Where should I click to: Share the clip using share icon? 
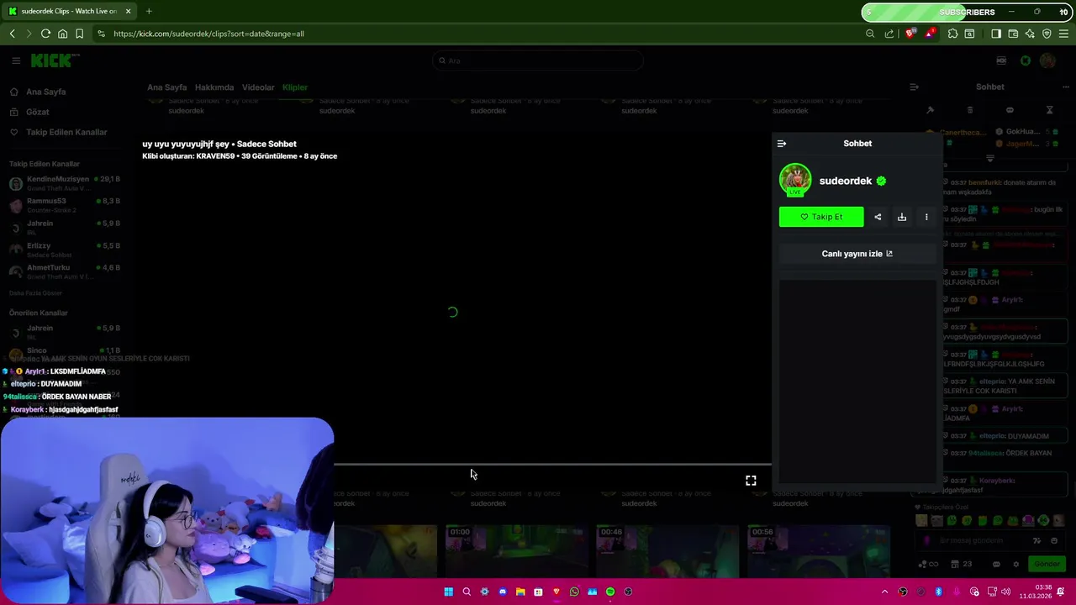click(878, 217)
